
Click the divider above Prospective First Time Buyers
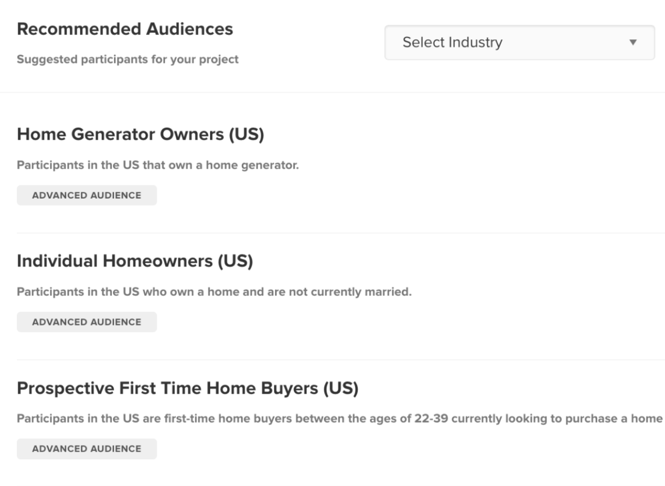click(341, 360)
